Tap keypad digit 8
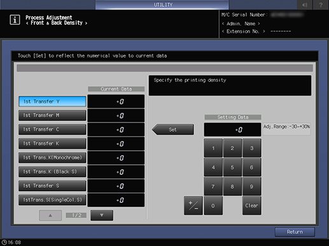The image size is (329, 246). tap(232, 186)
